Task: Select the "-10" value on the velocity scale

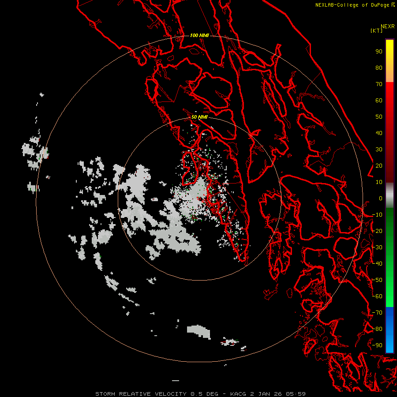Action: point(377,215)
